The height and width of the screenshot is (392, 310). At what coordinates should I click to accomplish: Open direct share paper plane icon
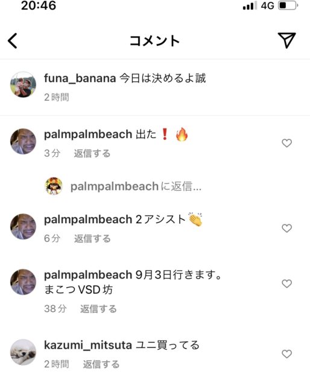[286, 40]
